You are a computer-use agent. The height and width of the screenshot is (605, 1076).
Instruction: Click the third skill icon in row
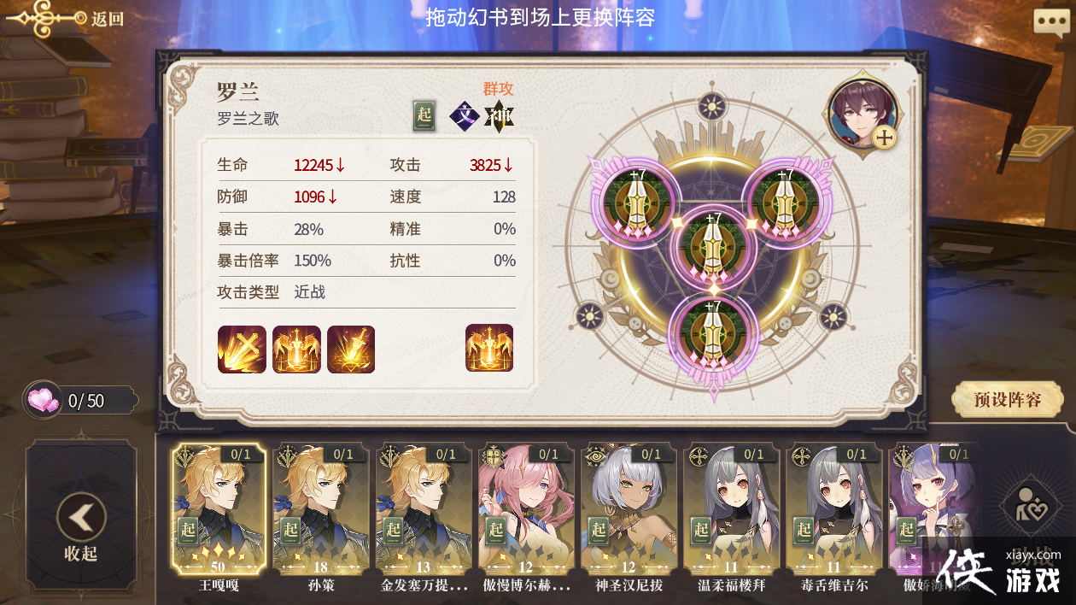351,349
